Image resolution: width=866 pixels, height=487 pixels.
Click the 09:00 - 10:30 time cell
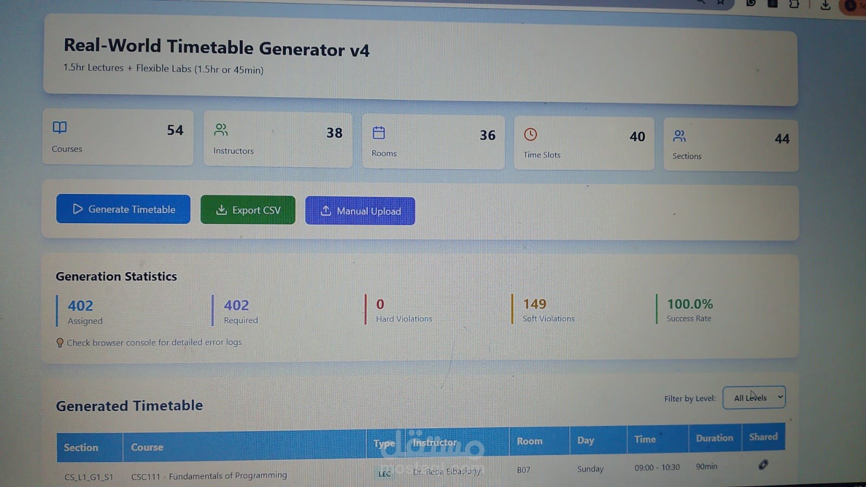657,467
